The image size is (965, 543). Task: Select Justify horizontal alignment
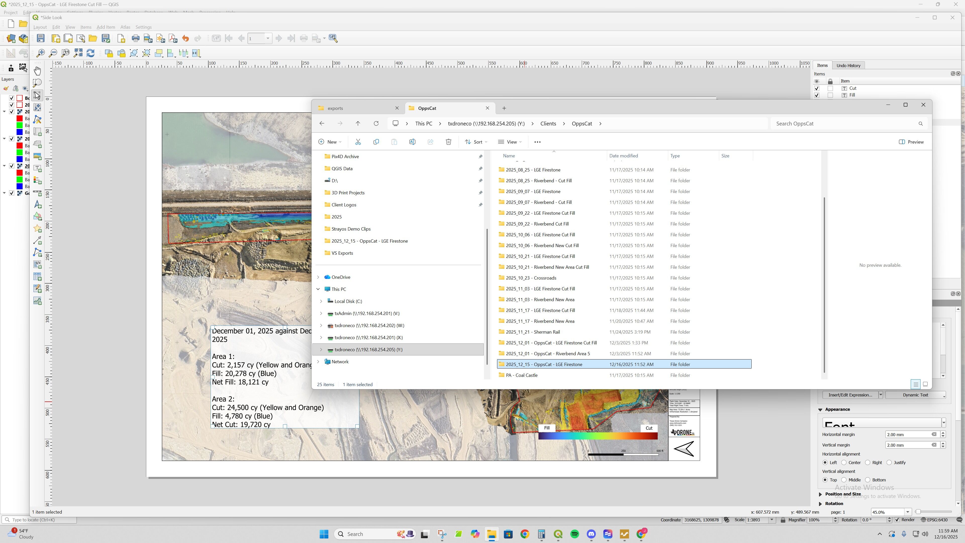point(896,463)
